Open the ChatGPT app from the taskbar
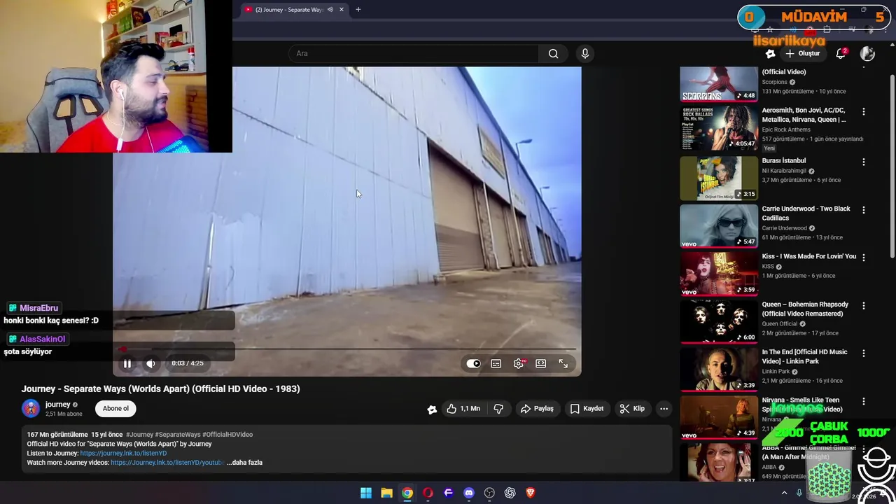This screenshot has width=896, height=504. pos(510,493)
